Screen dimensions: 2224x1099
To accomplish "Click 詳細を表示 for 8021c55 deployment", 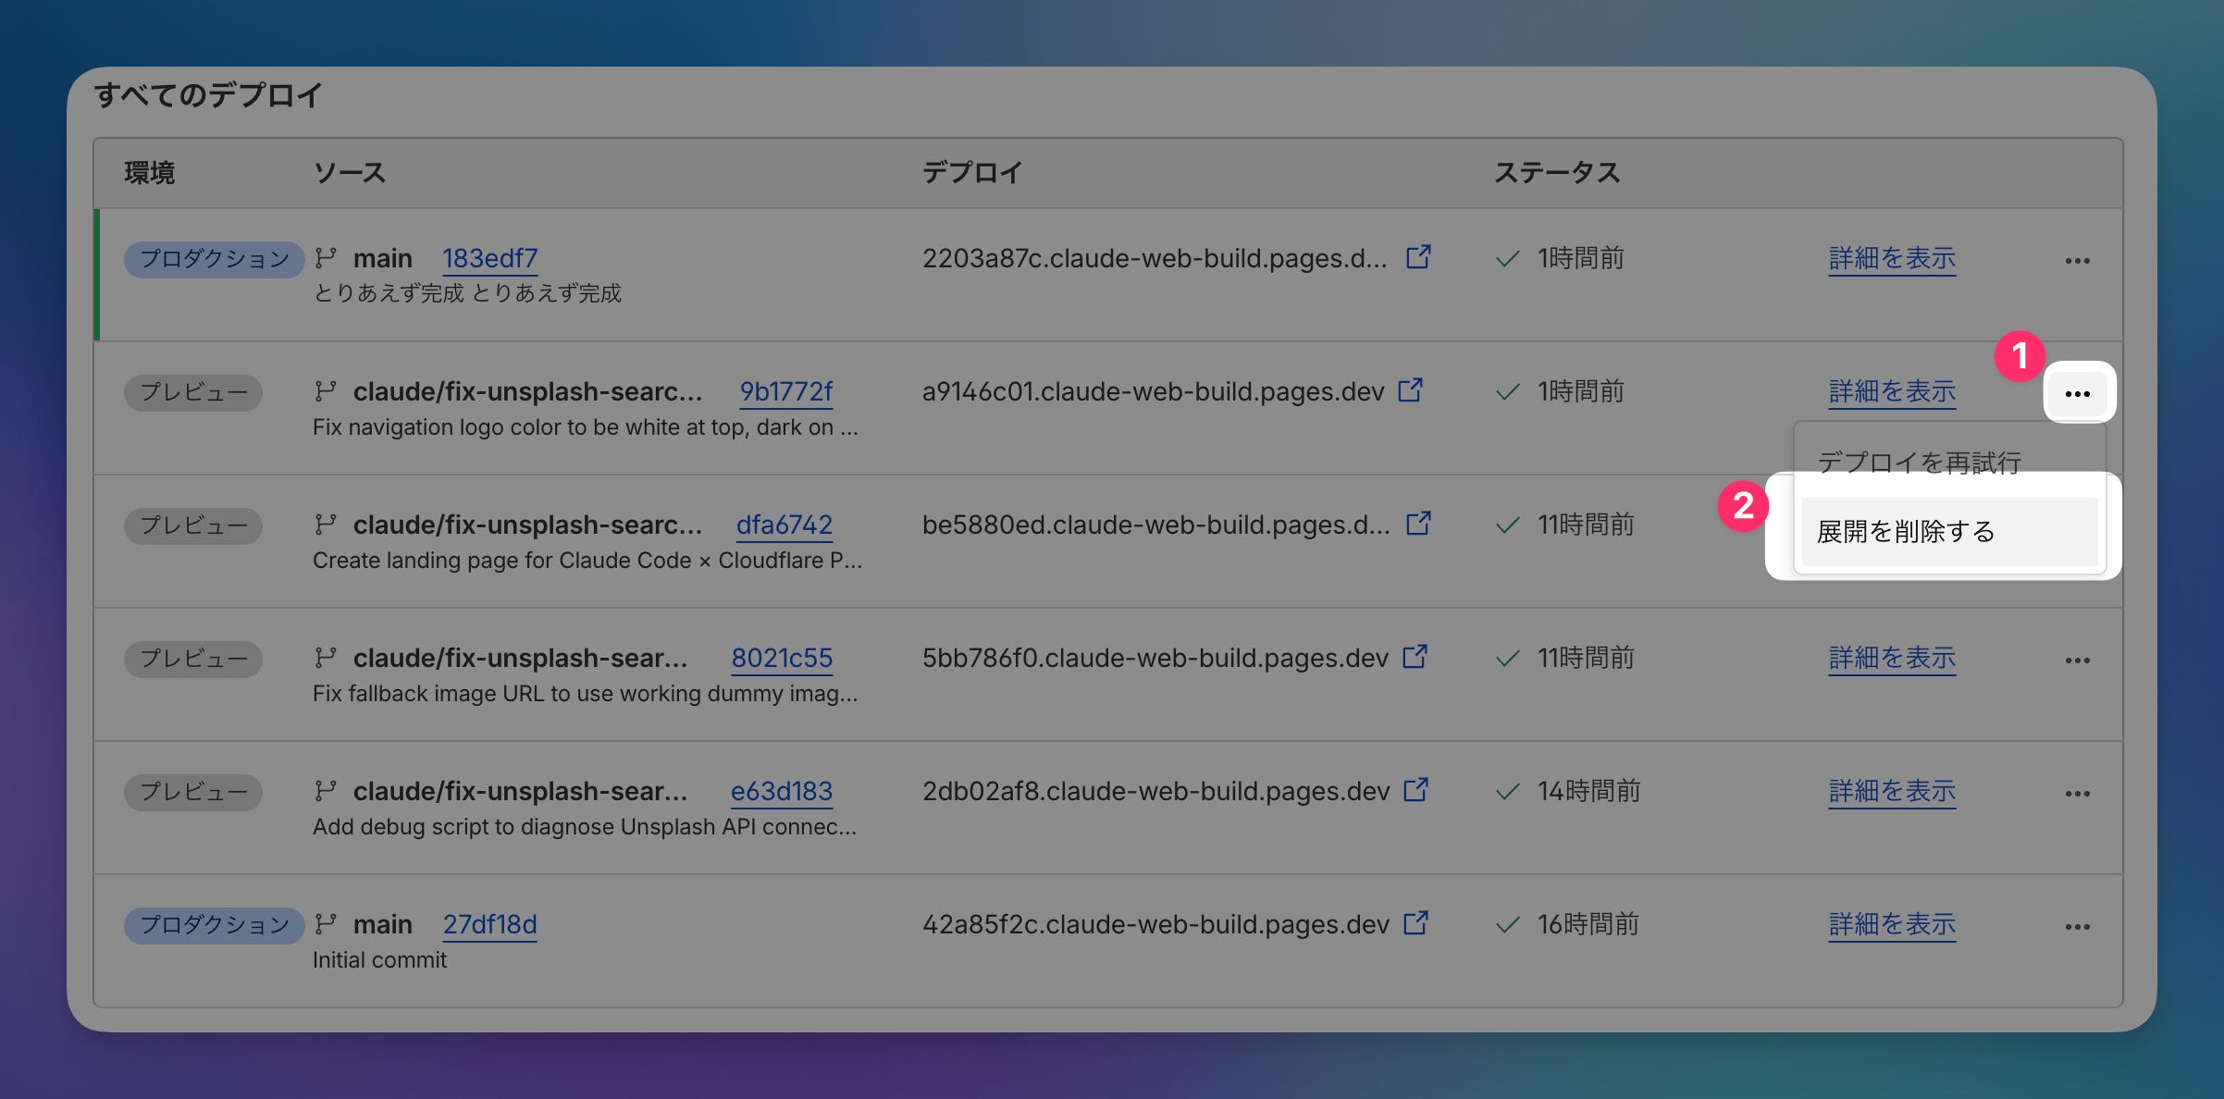I will (1892, 658).
